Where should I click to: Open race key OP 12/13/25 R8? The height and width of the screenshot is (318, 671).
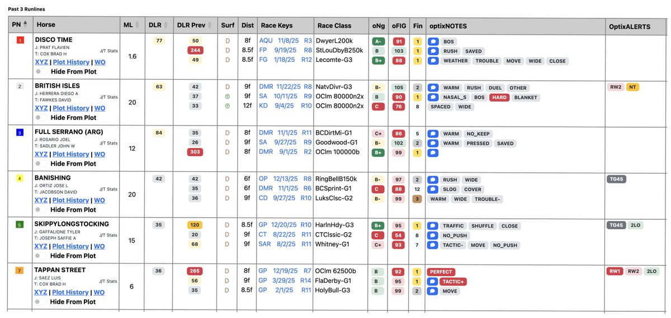pyautogui.click(x=286, y=179)
